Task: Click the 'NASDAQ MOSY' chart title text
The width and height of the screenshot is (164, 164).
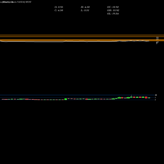Action: [24, 2]
